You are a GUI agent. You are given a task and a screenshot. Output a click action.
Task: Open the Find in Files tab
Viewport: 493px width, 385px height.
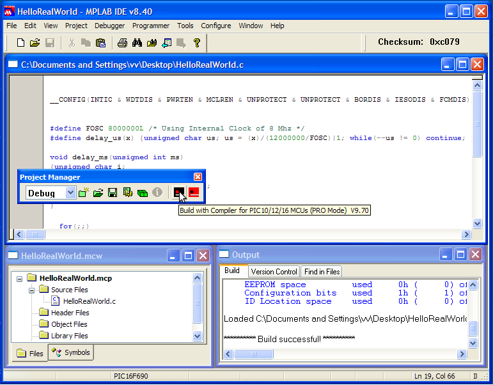(x=322, y=272)
